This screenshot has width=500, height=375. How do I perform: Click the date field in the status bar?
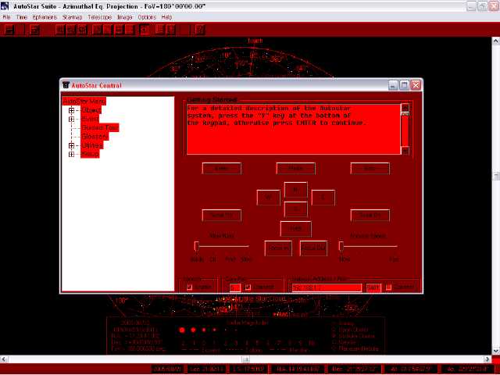[167, 370]
